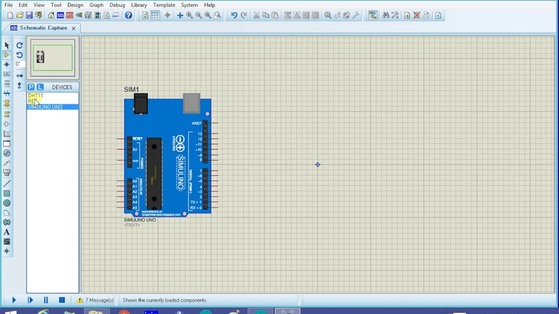Pick the Wire label mode tool
Viewport: 559px width, 314px height.
tap(7, 74)
